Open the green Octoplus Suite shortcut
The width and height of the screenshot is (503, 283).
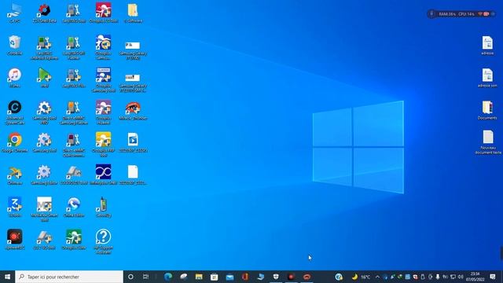tap(74, 240)
